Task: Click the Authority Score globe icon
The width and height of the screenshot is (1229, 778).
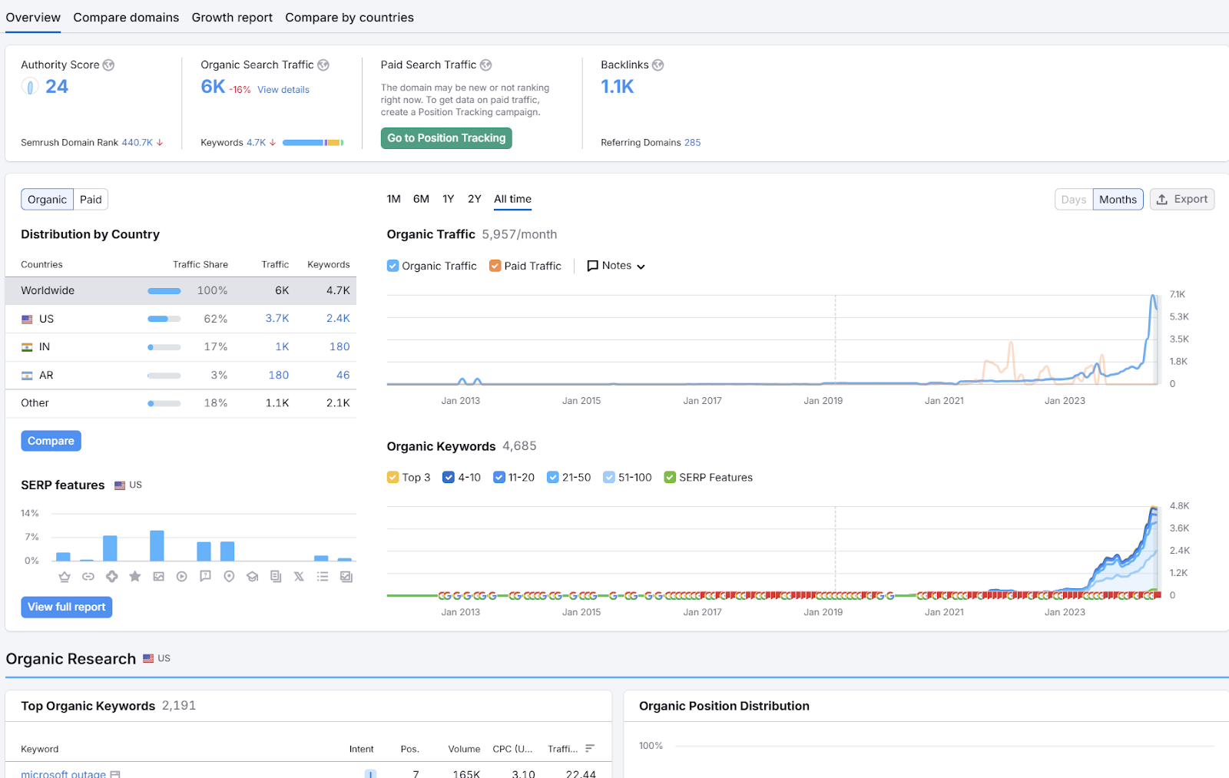Action: tap(109, 65)
